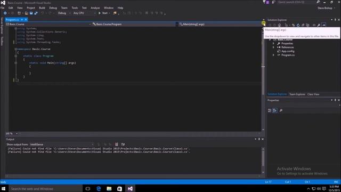Click the taskbar Search the web and Windows box

[46, 189]
